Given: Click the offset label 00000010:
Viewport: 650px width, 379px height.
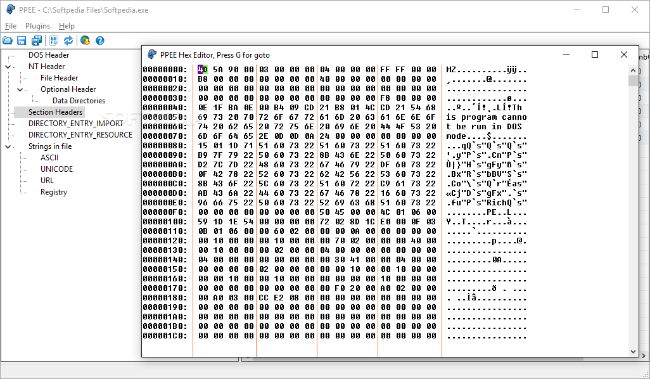Looking at the screenshot, I should pos(165,79).
